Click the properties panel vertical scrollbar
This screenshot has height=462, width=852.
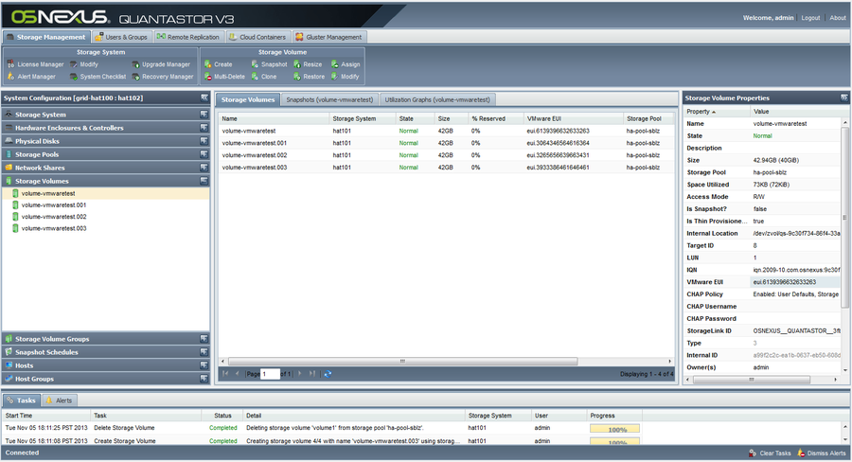click(844, 218)
